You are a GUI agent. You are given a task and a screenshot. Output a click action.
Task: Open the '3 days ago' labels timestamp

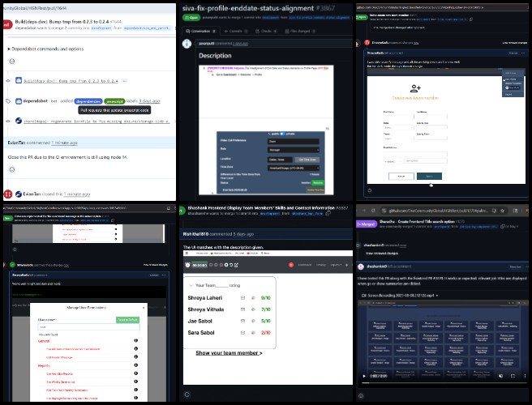tap(149, 101)
